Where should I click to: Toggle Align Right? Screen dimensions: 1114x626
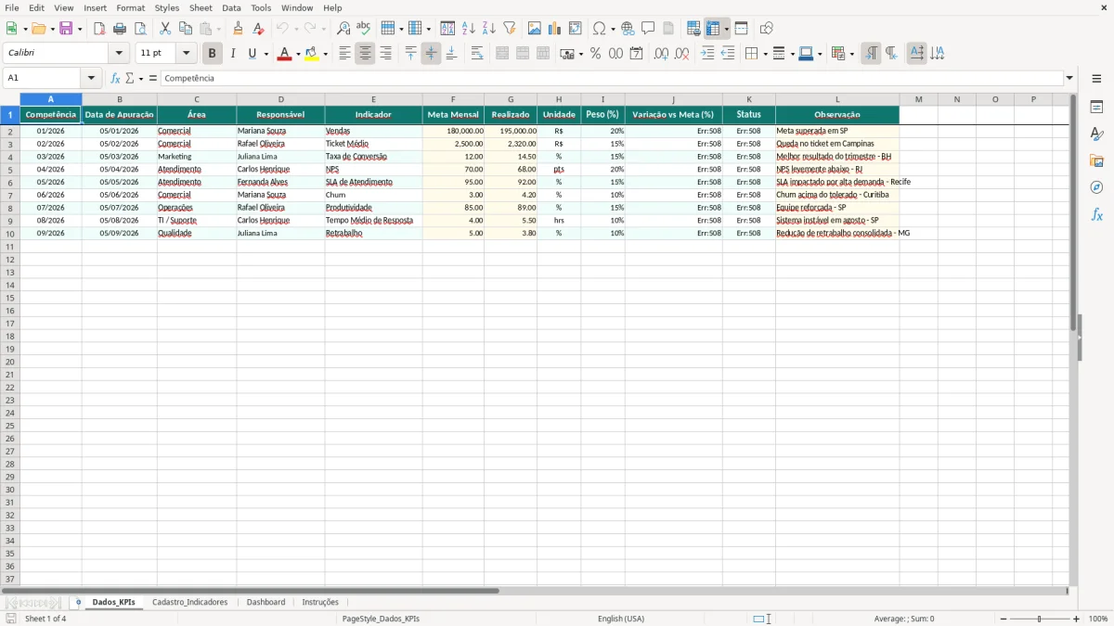pyautogui.click(x=385, y=54)
